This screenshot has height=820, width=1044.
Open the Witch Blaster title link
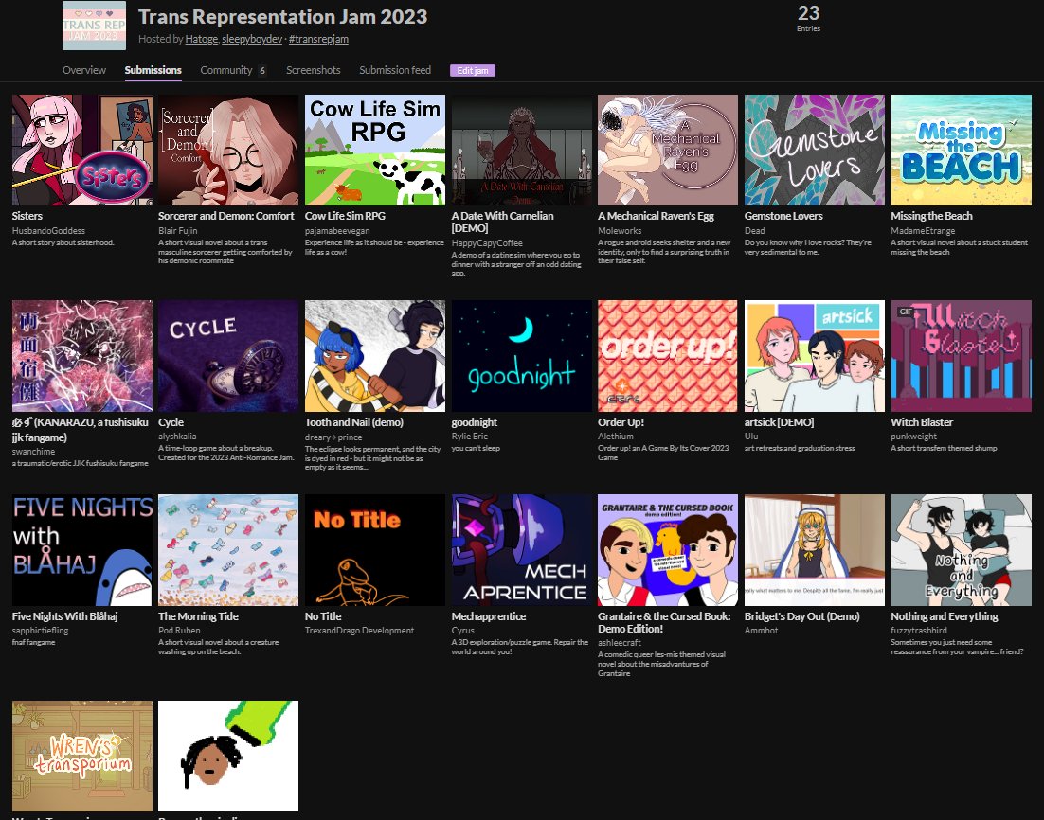(x=922, y=422)
